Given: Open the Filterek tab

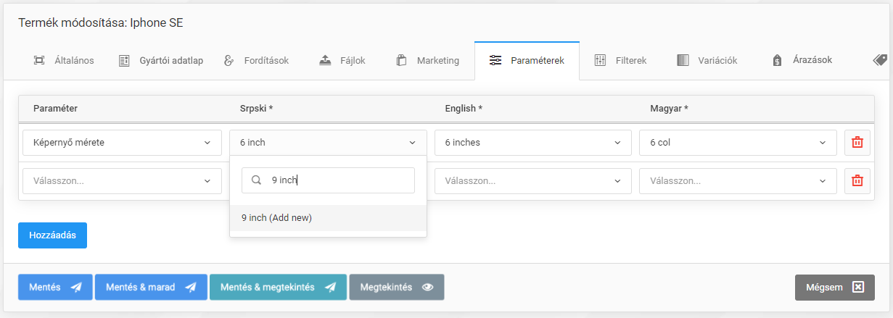Looking at the screenshot, I should click(620, 61).
